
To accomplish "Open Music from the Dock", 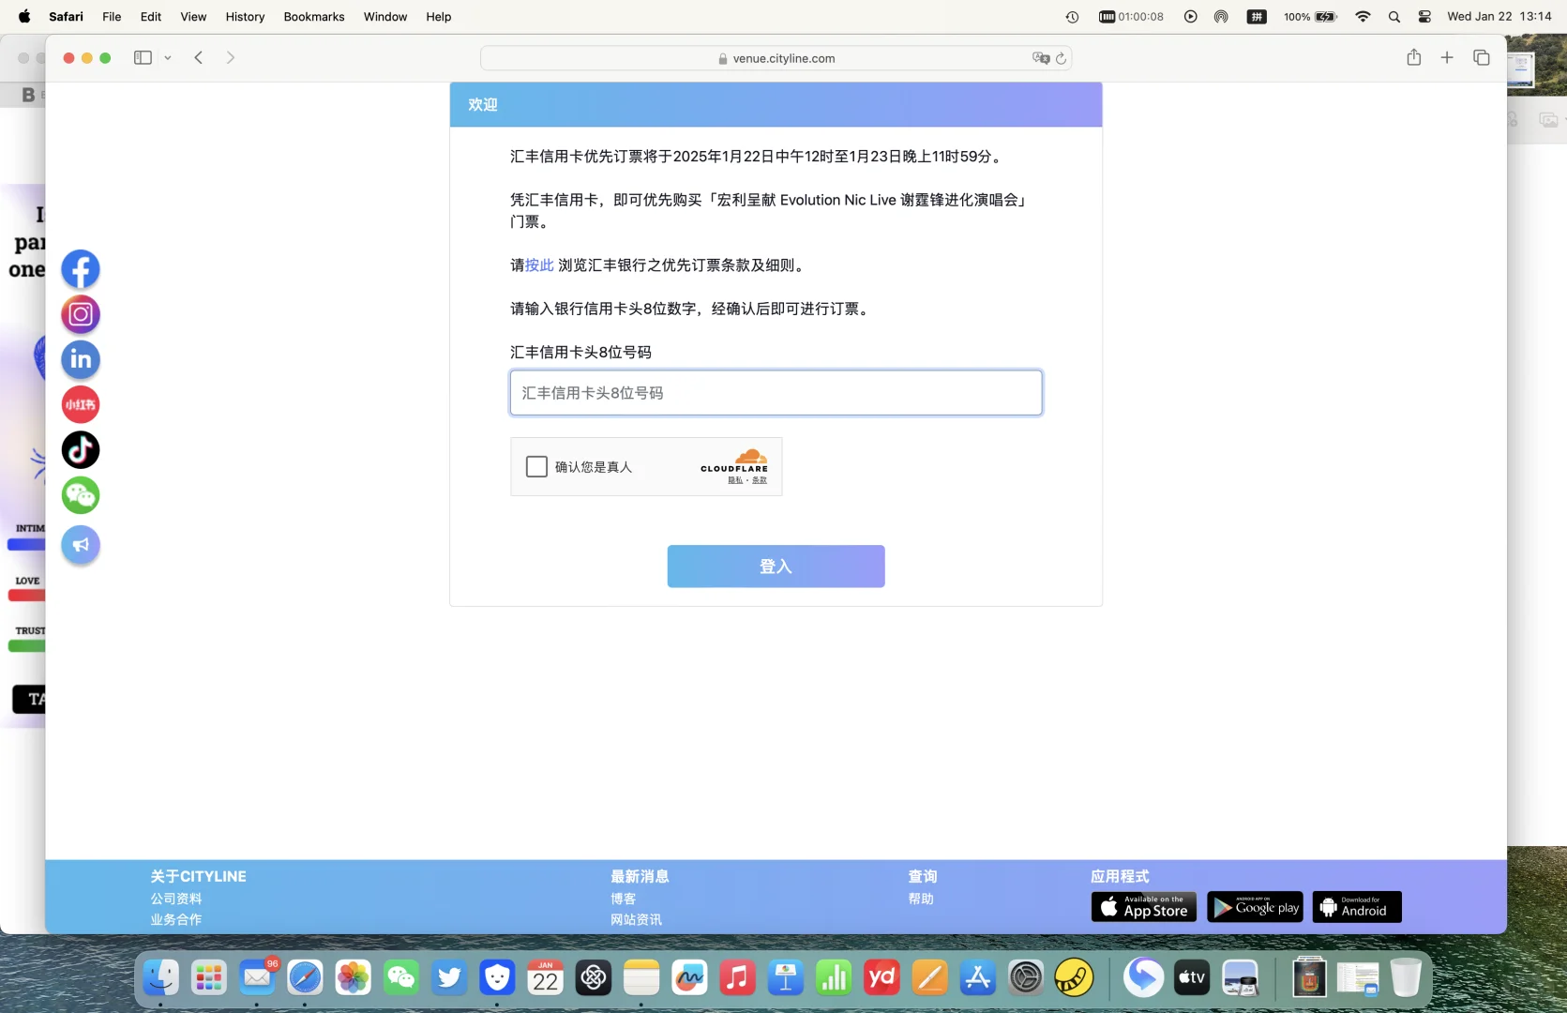I will pyautogui.click(x=737, y=978).
